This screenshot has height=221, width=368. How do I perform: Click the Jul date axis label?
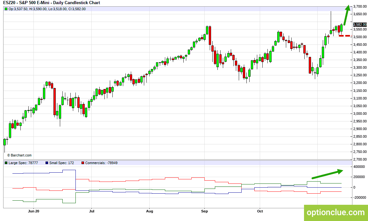pos(92,211)
